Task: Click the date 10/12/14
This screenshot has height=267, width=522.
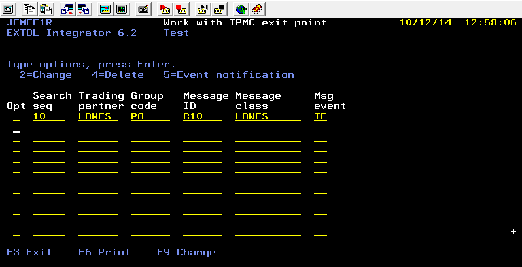Action: tap(425, 23)
